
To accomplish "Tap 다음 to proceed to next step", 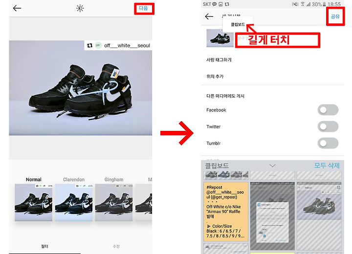I will tap(143, 8).
